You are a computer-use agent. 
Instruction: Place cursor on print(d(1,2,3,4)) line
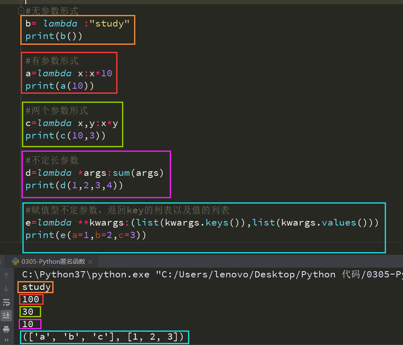click(74, 186)
